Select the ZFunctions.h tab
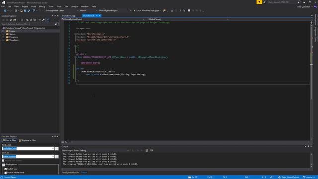Image resolution: width=318 pixels, height=179 pixels. click(88, 16)
